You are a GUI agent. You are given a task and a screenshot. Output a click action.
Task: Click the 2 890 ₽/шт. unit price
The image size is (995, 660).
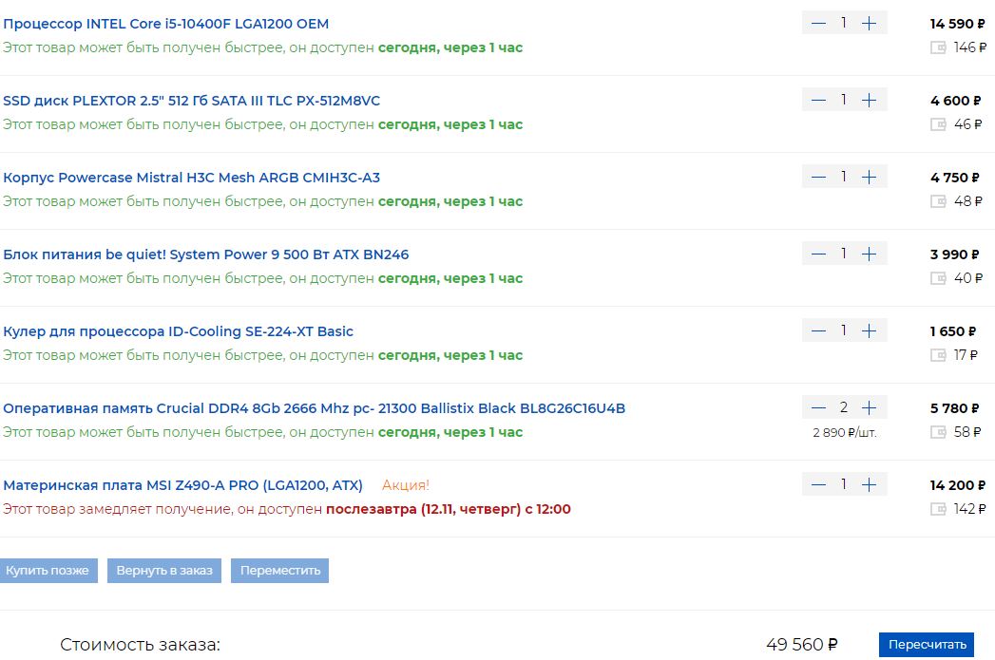(x=845, y=432)
